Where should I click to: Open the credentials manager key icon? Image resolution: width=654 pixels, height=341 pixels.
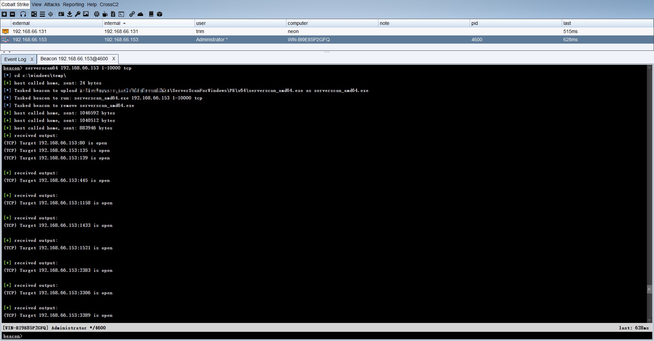pyautogui.click(x=78, y=14)
